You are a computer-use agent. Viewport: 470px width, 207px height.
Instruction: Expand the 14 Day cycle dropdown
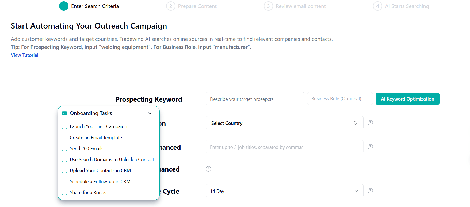pos(284,191)
